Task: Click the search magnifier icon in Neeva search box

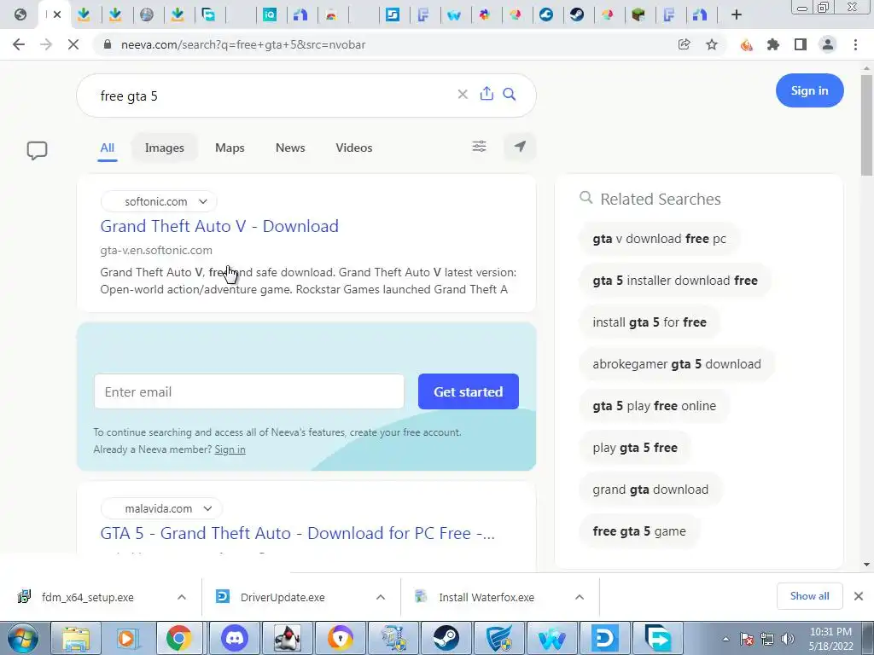Action: (509, 94)
